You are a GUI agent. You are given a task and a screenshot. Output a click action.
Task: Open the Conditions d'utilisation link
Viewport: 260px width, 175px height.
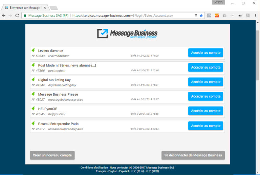point(94,168)
